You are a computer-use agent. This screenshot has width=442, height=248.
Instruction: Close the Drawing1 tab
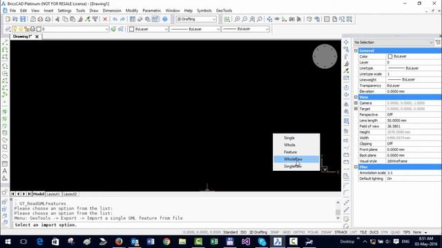coord(37,37)
